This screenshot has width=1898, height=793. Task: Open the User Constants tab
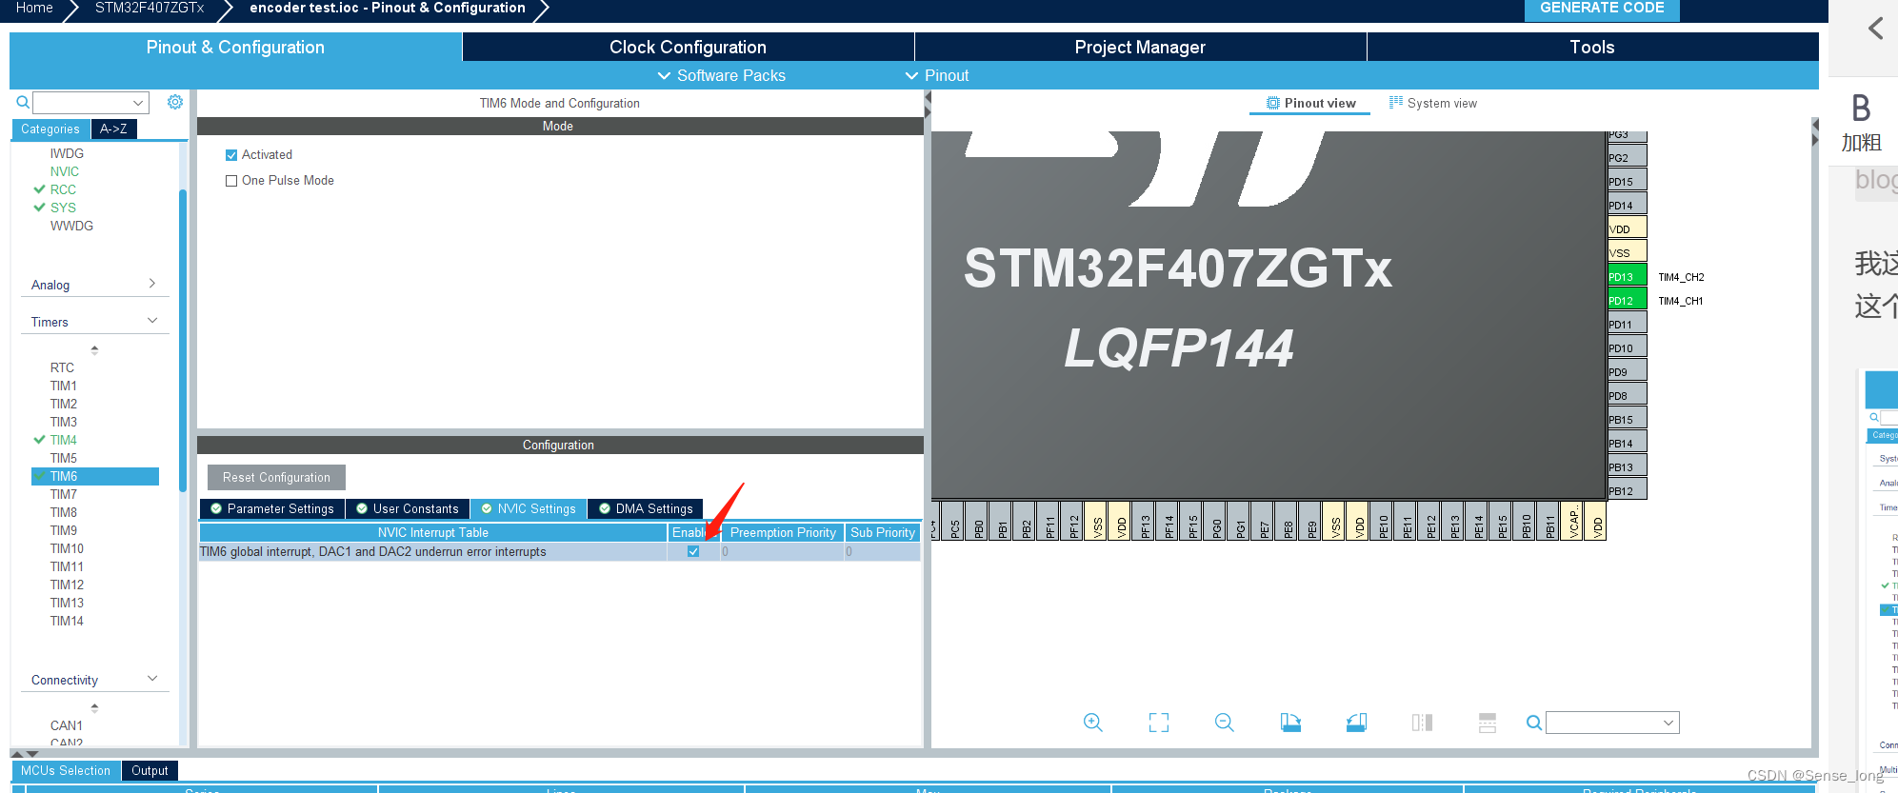click(x=407, y=508)
